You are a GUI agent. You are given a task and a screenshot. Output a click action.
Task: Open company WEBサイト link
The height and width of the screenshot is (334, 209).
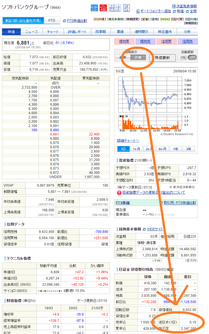(x=155, y=229)
